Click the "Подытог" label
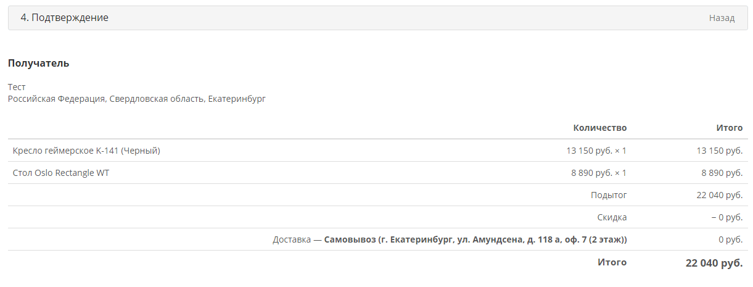This screenshot has height=287, width=753. (609, 195)
